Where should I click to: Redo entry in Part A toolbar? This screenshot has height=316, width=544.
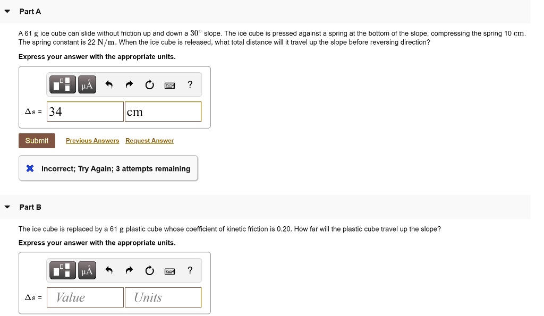129,84
